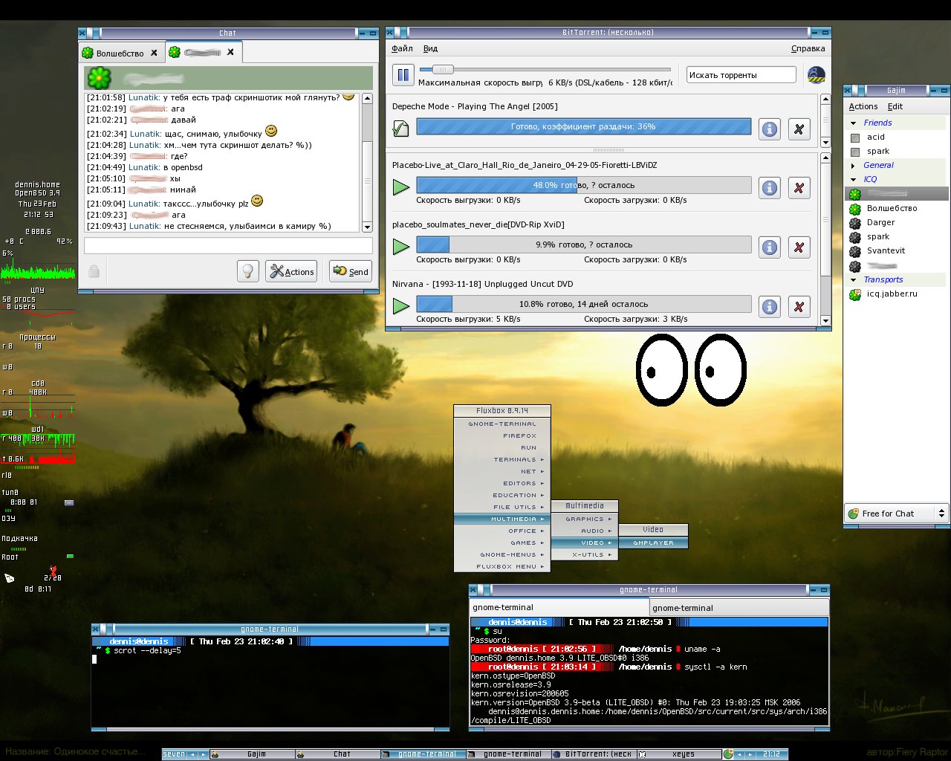Show info for Nirvana Unplugged torrent

[x=770, y=306]
